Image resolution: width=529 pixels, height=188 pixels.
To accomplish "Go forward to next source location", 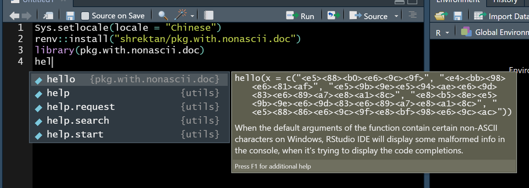I will pos(27,16).
